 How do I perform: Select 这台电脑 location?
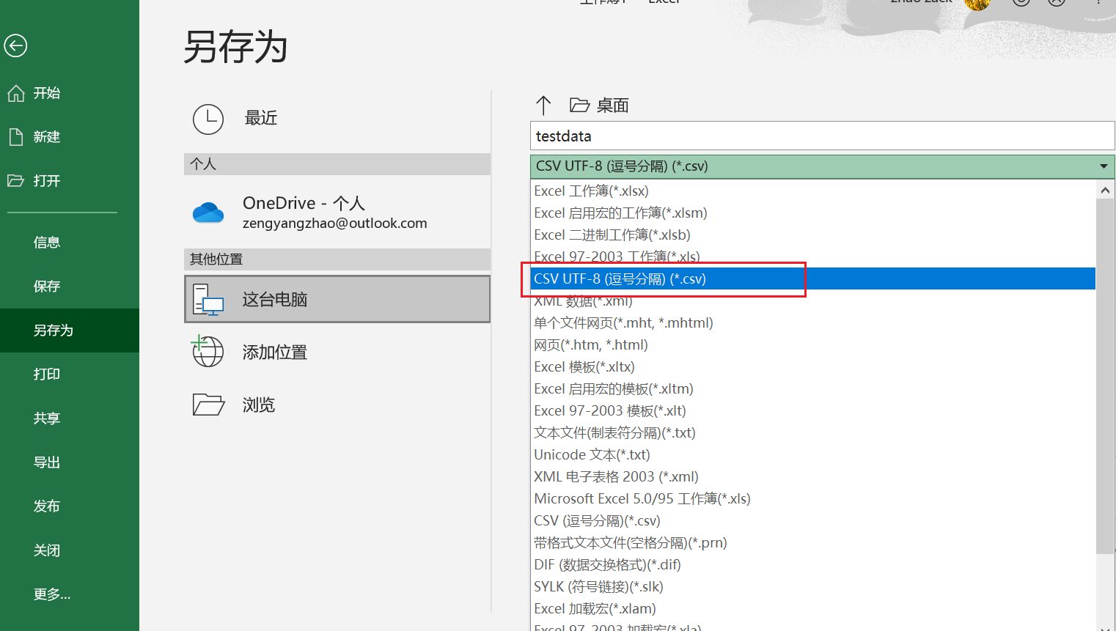(337, 300)
